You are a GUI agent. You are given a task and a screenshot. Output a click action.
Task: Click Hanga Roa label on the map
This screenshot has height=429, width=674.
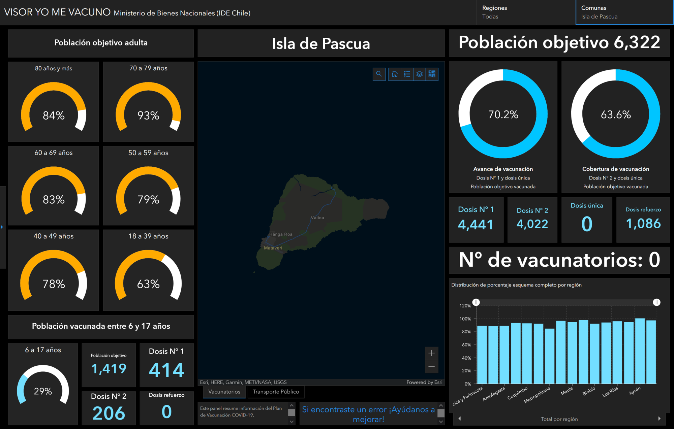pos(281,234)
